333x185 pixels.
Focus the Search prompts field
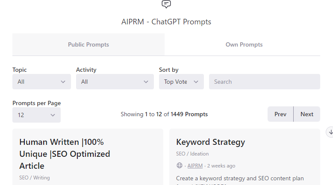click(265, 82)
